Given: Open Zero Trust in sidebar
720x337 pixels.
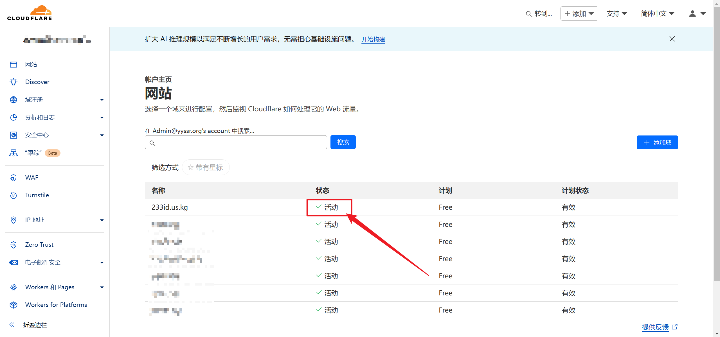Looking at the screenshot, I should click(39, 245).
